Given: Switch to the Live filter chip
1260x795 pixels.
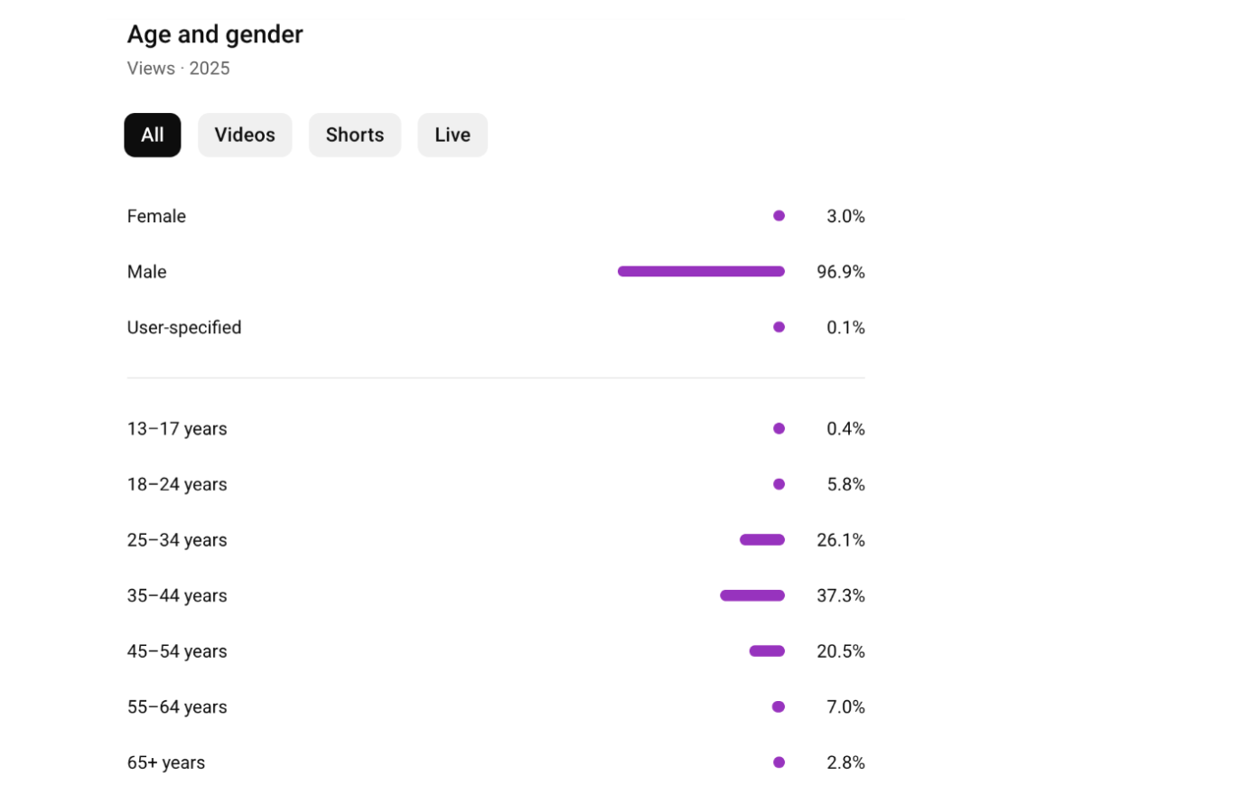Looking at the screenshot, I should (x=452, y=136).
